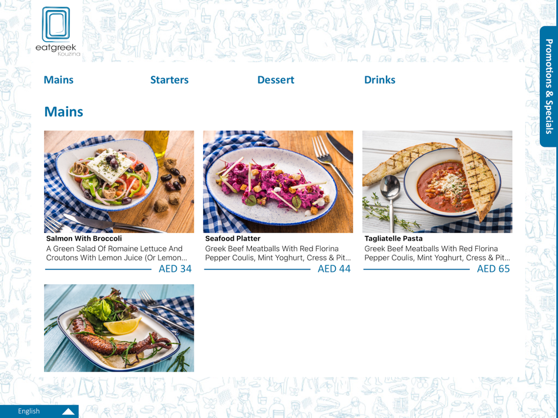Open the English language selector
558x418 pixels.
(x=39, y=411)
